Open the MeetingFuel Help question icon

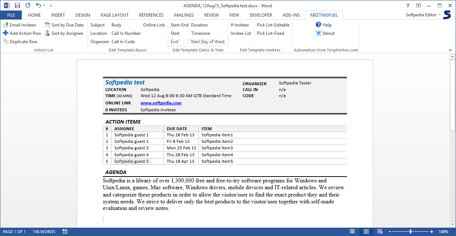(x=319, y=25)
